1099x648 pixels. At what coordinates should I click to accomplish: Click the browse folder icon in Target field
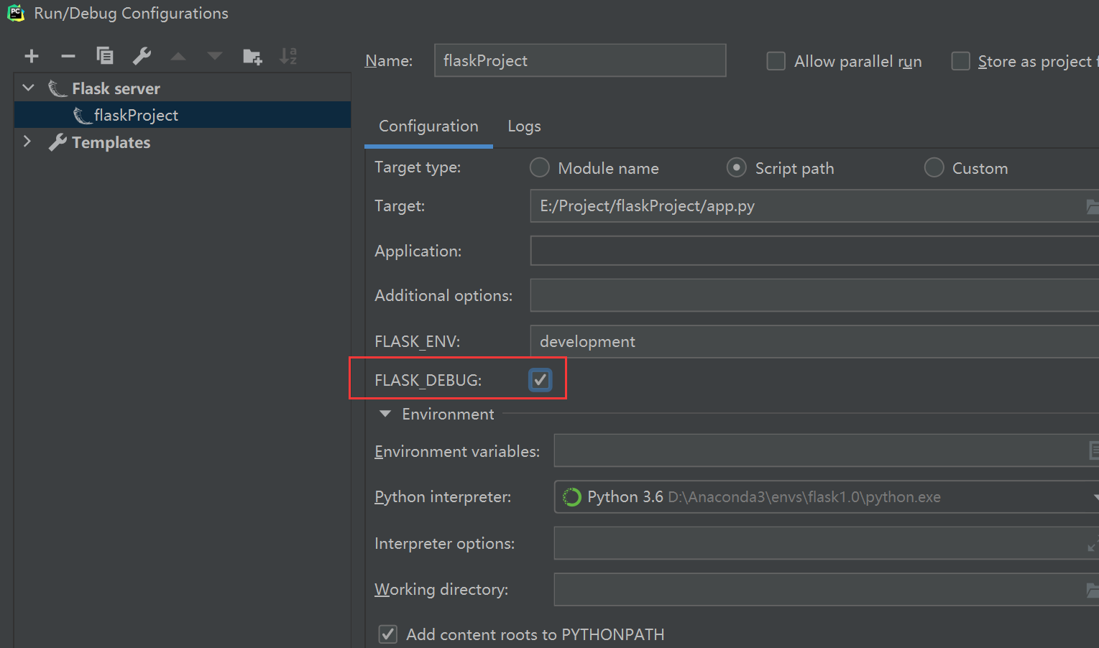tap(1093, 207)
